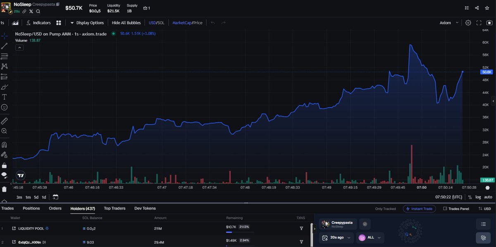Open the list settings icon top right

point(467,7)
